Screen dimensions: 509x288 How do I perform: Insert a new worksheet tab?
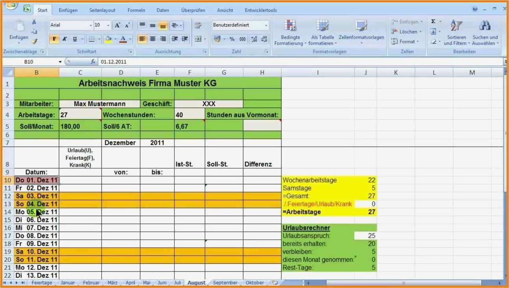point(275,282)
